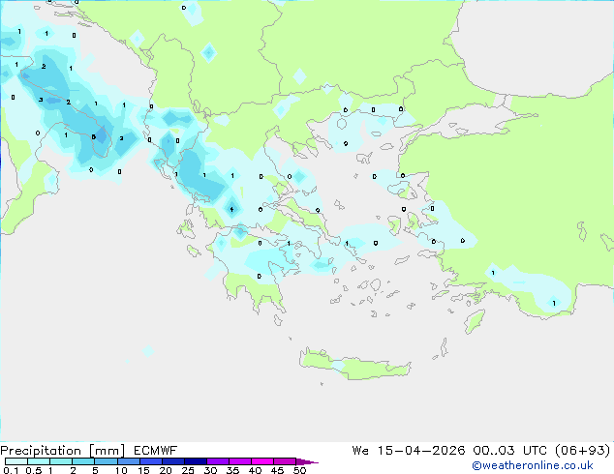Click the 0.5–1 mm legend color box
Screen dimensions: 614x474
pyautogui.click(x=39, y=461)
